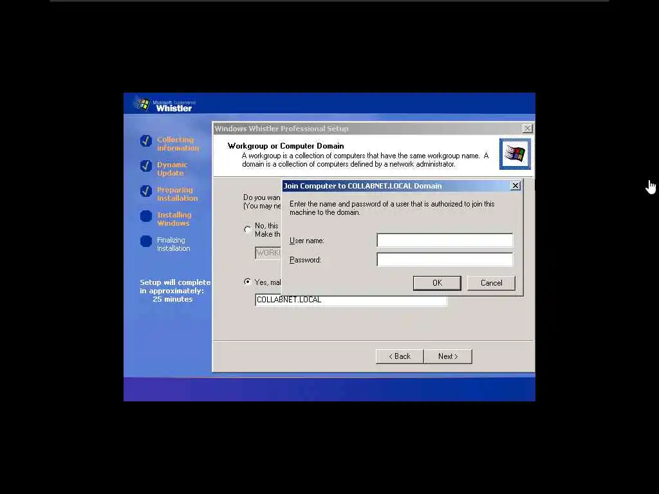Select the 'Yes, make' domain member radio option
Screen dimensions: 659x494
click(248, 282)
